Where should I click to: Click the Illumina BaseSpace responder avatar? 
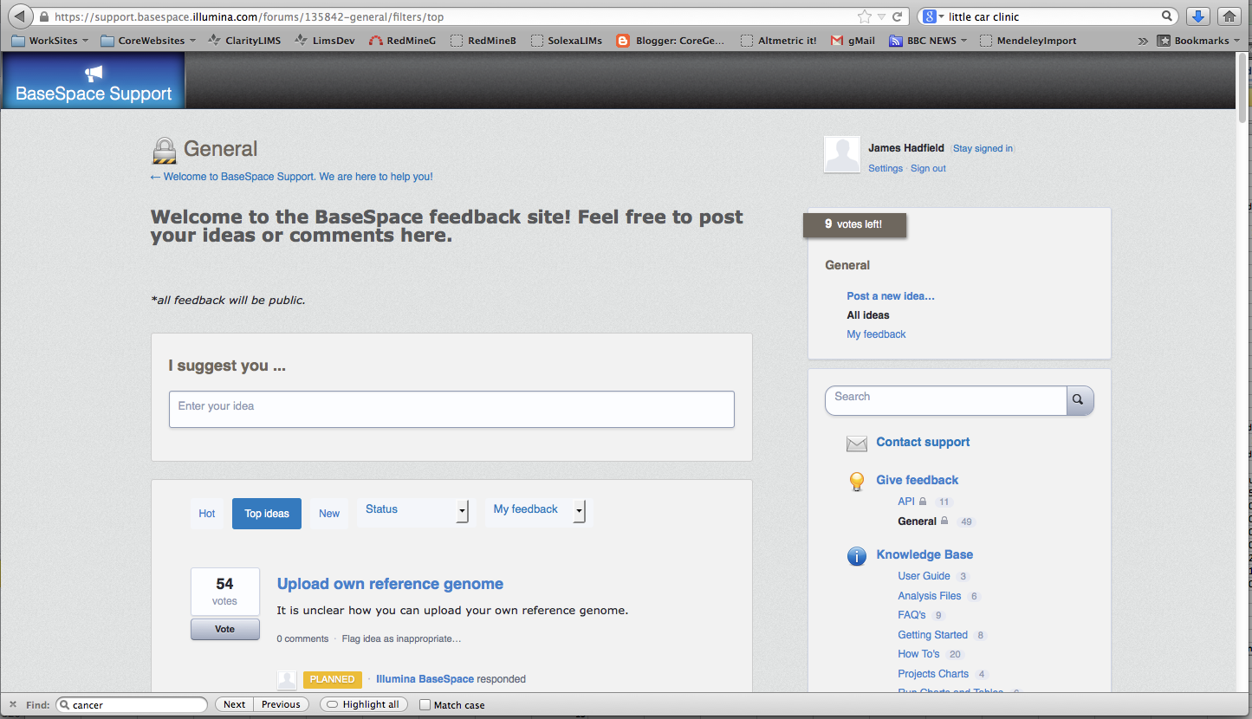(x=287, y=680)
